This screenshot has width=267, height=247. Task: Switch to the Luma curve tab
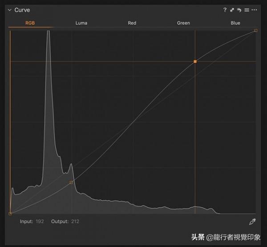(81, 23)
